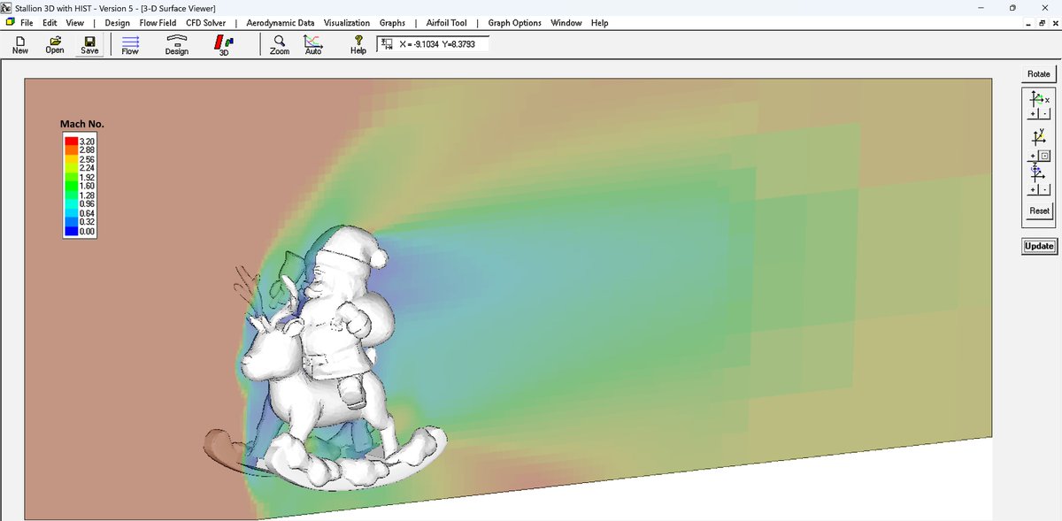
Task: Increase z-axis rotation with plus
Action: 1033,190
